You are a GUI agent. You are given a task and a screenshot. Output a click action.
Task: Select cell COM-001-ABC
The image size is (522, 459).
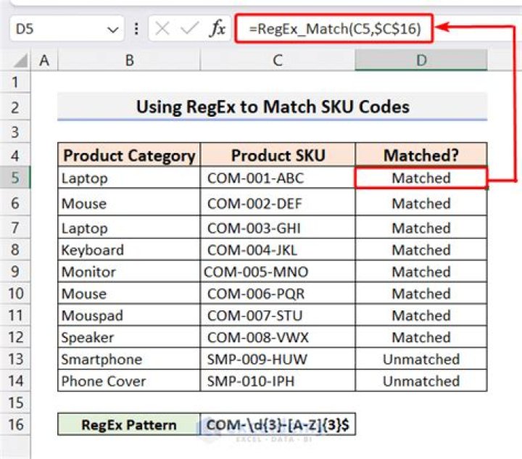[278, 178]
